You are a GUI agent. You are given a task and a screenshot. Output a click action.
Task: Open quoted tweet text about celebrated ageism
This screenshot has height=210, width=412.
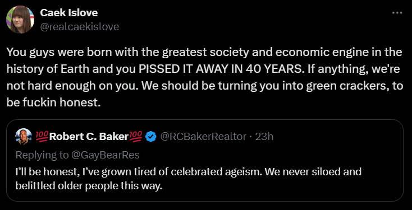tap(189, 172)
